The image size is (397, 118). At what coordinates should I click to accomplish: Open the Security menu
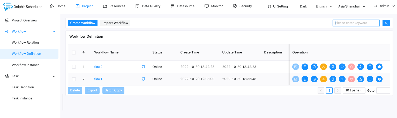pos(242,6)
